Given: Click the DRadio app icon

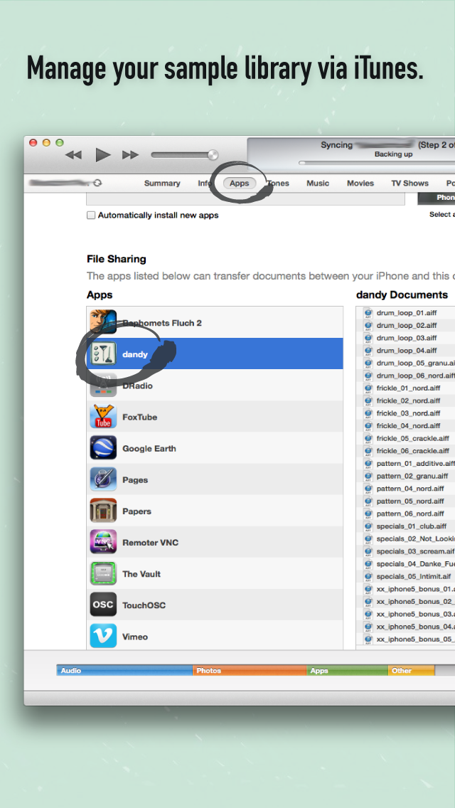Looking at the screenshot, I should pos(103,386).
